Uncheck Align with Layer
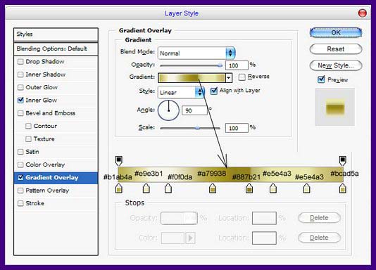 [213, 91]
